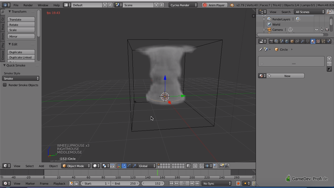Open the viewport Add menu
The height and width of the screenshot is (188, 334).
pyautogui.click(x=41, y=166)
